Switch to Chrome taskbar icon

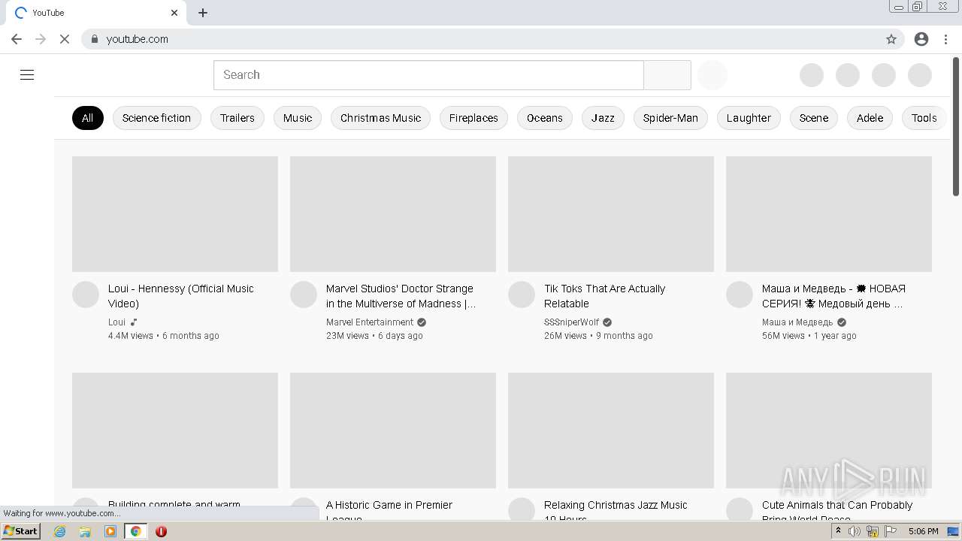[136, 531]
